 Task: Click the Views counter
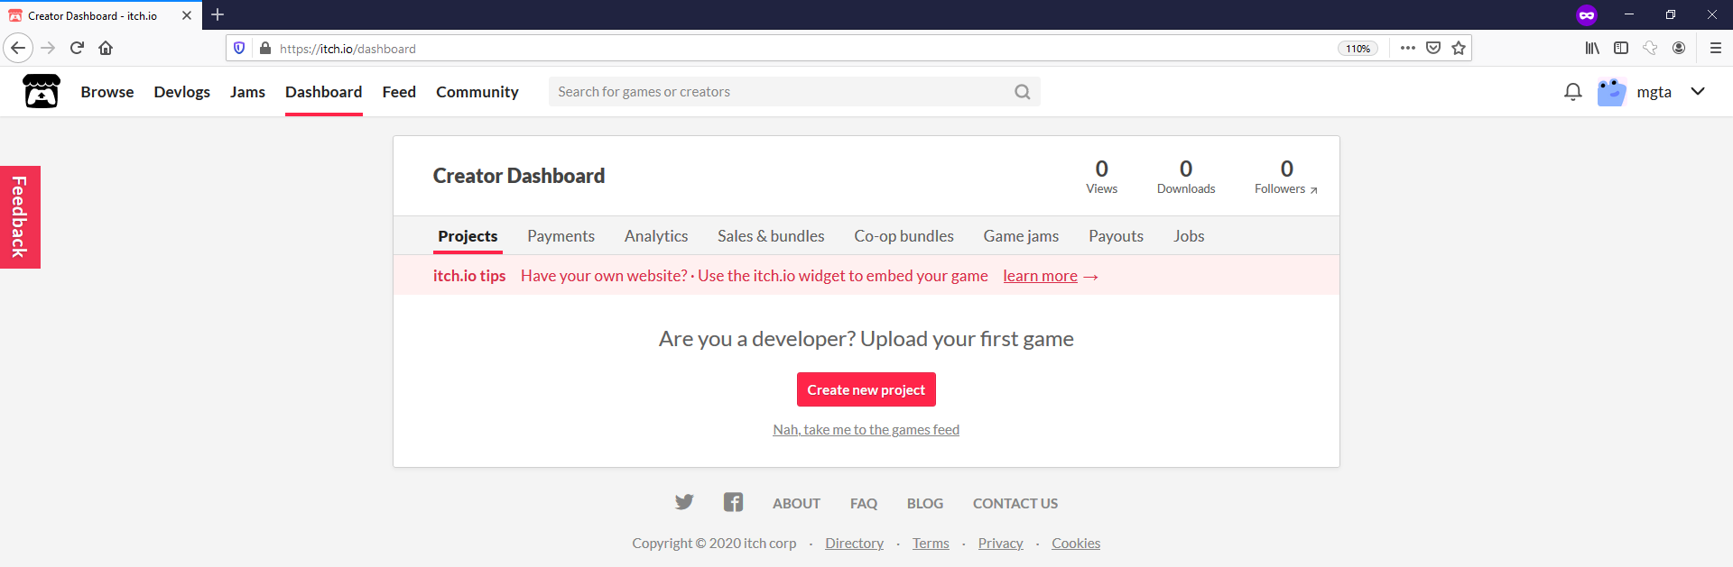tap(1101, 177)
